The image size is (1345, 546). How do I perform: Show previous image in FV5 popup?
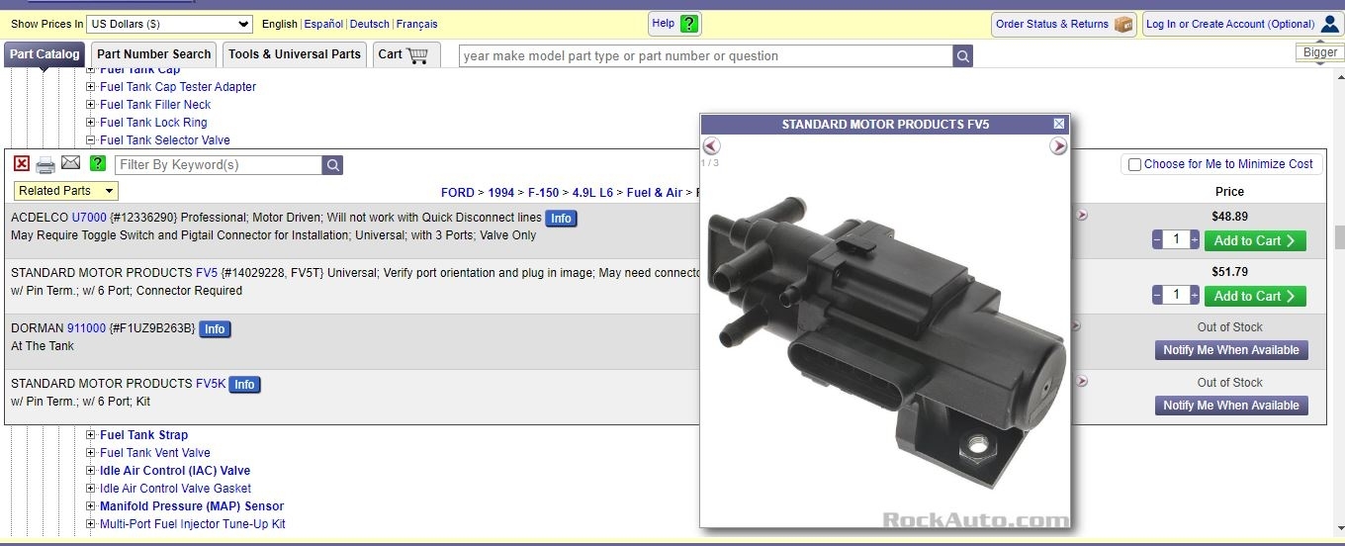pyautogui.click(x=711, y=146)
